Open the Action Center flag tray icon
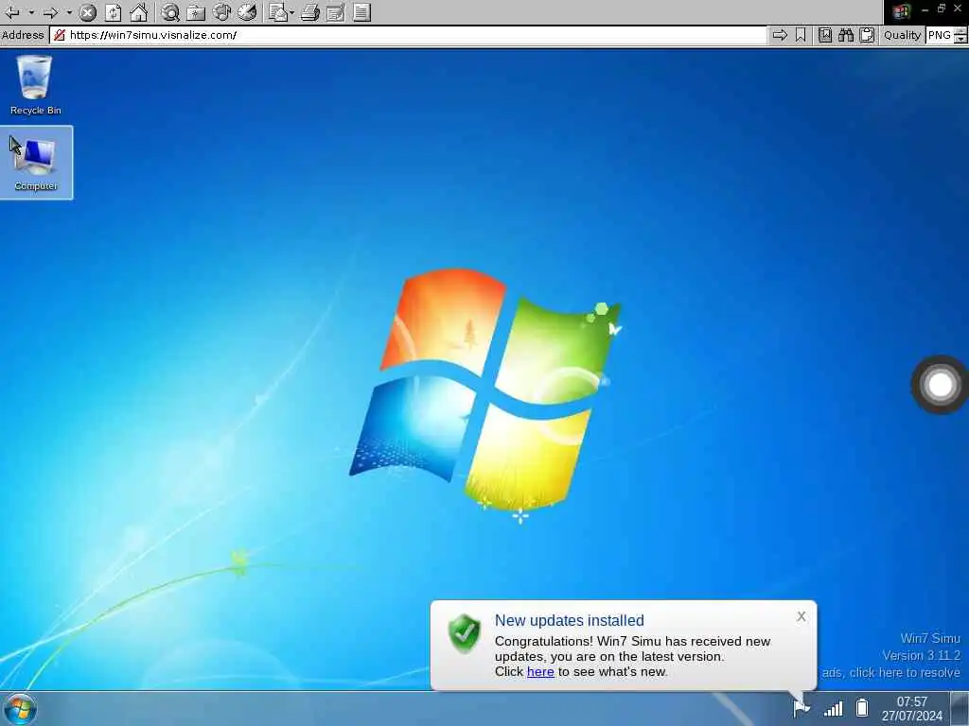The width and height of the screenshot is (969, 726). (801, 707)
